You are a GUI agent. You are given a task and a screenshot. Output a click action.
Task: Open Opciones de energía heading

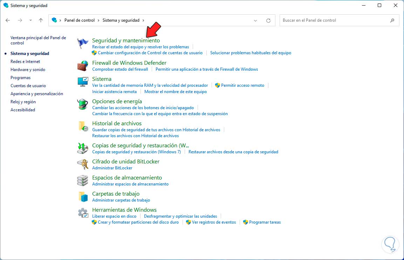[x=117, y=101]
